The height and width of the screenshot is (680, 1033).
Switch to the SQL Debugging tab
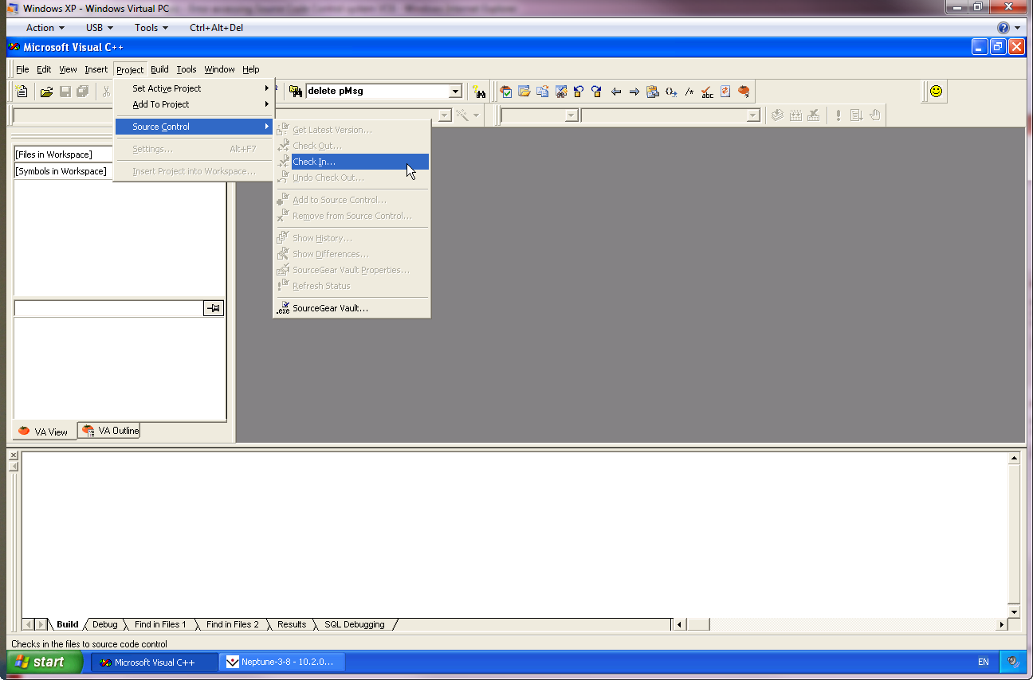coord(354,624)
